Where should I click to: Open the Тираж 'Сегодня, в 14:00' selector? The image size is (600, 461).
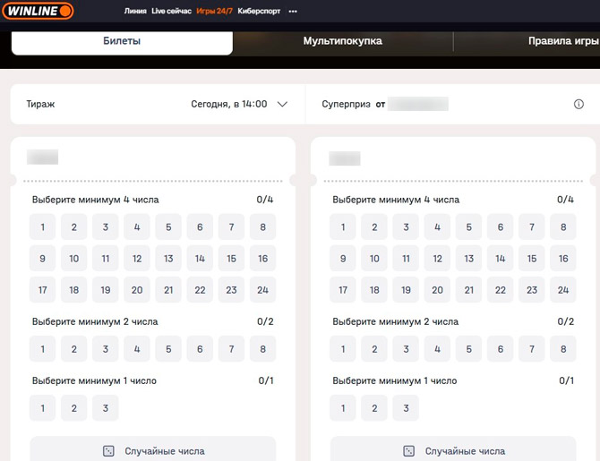click(x=229, y=104)
